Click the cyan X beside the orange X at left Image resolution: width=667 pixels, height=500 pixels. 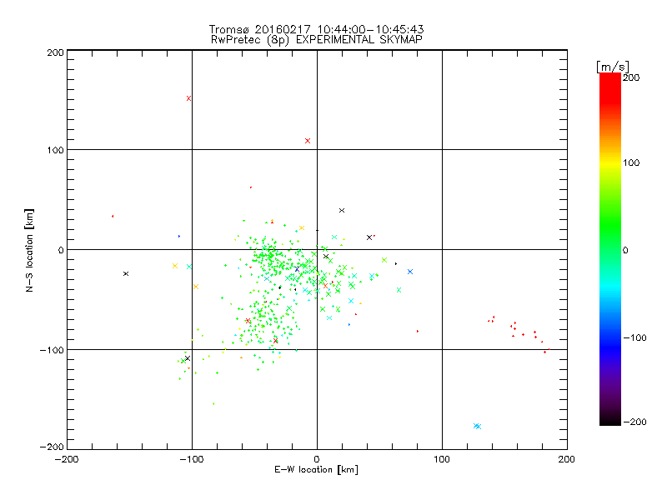click(189, 267)
